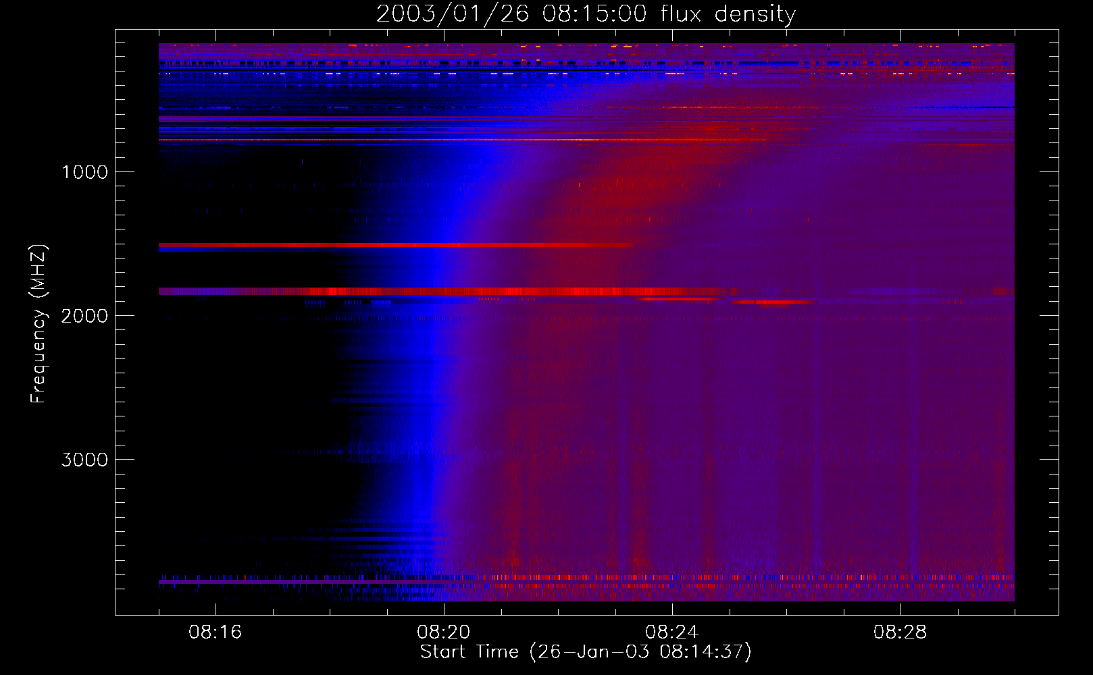Click the 2000 frequency tick label
Viewport: 1093px width, 675px height.
pos(84,316)
